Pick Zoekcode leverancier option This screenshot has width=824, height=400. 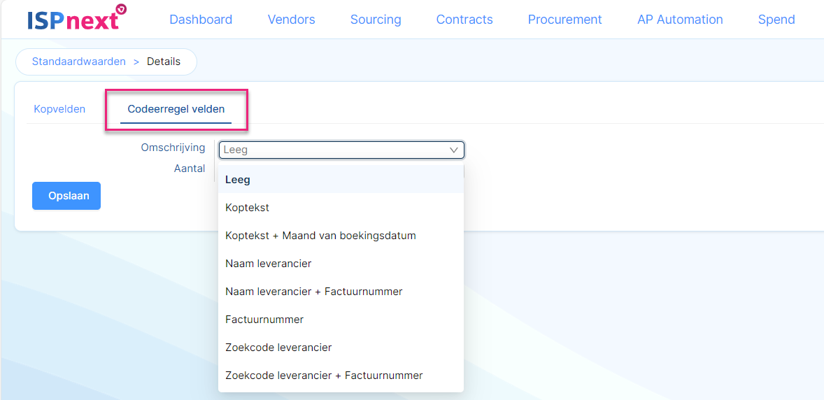tap(341, 348)
